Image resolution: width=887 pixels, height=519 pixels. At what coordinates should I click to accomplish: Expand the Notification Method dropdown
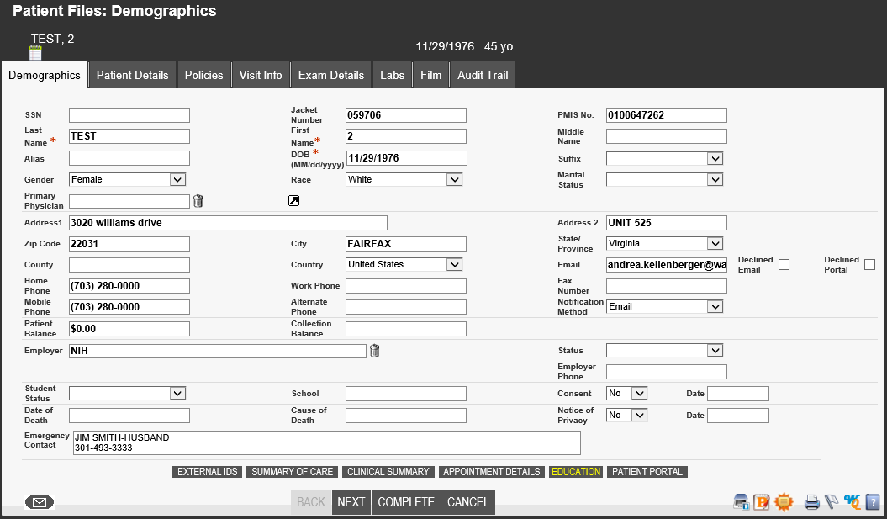coord(664,306)
